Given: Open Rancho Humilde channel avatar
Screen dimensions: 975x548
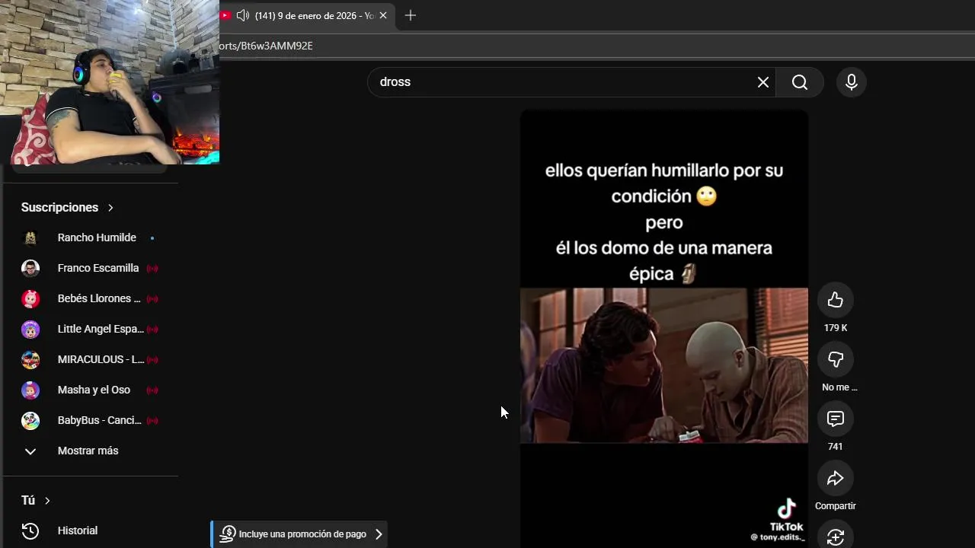Looking at the screenshot, I should [30, 237].
